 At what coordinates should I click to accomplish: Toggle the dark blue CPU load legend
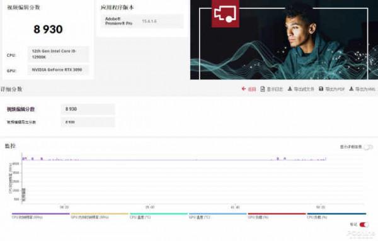(x=336, y=215)
